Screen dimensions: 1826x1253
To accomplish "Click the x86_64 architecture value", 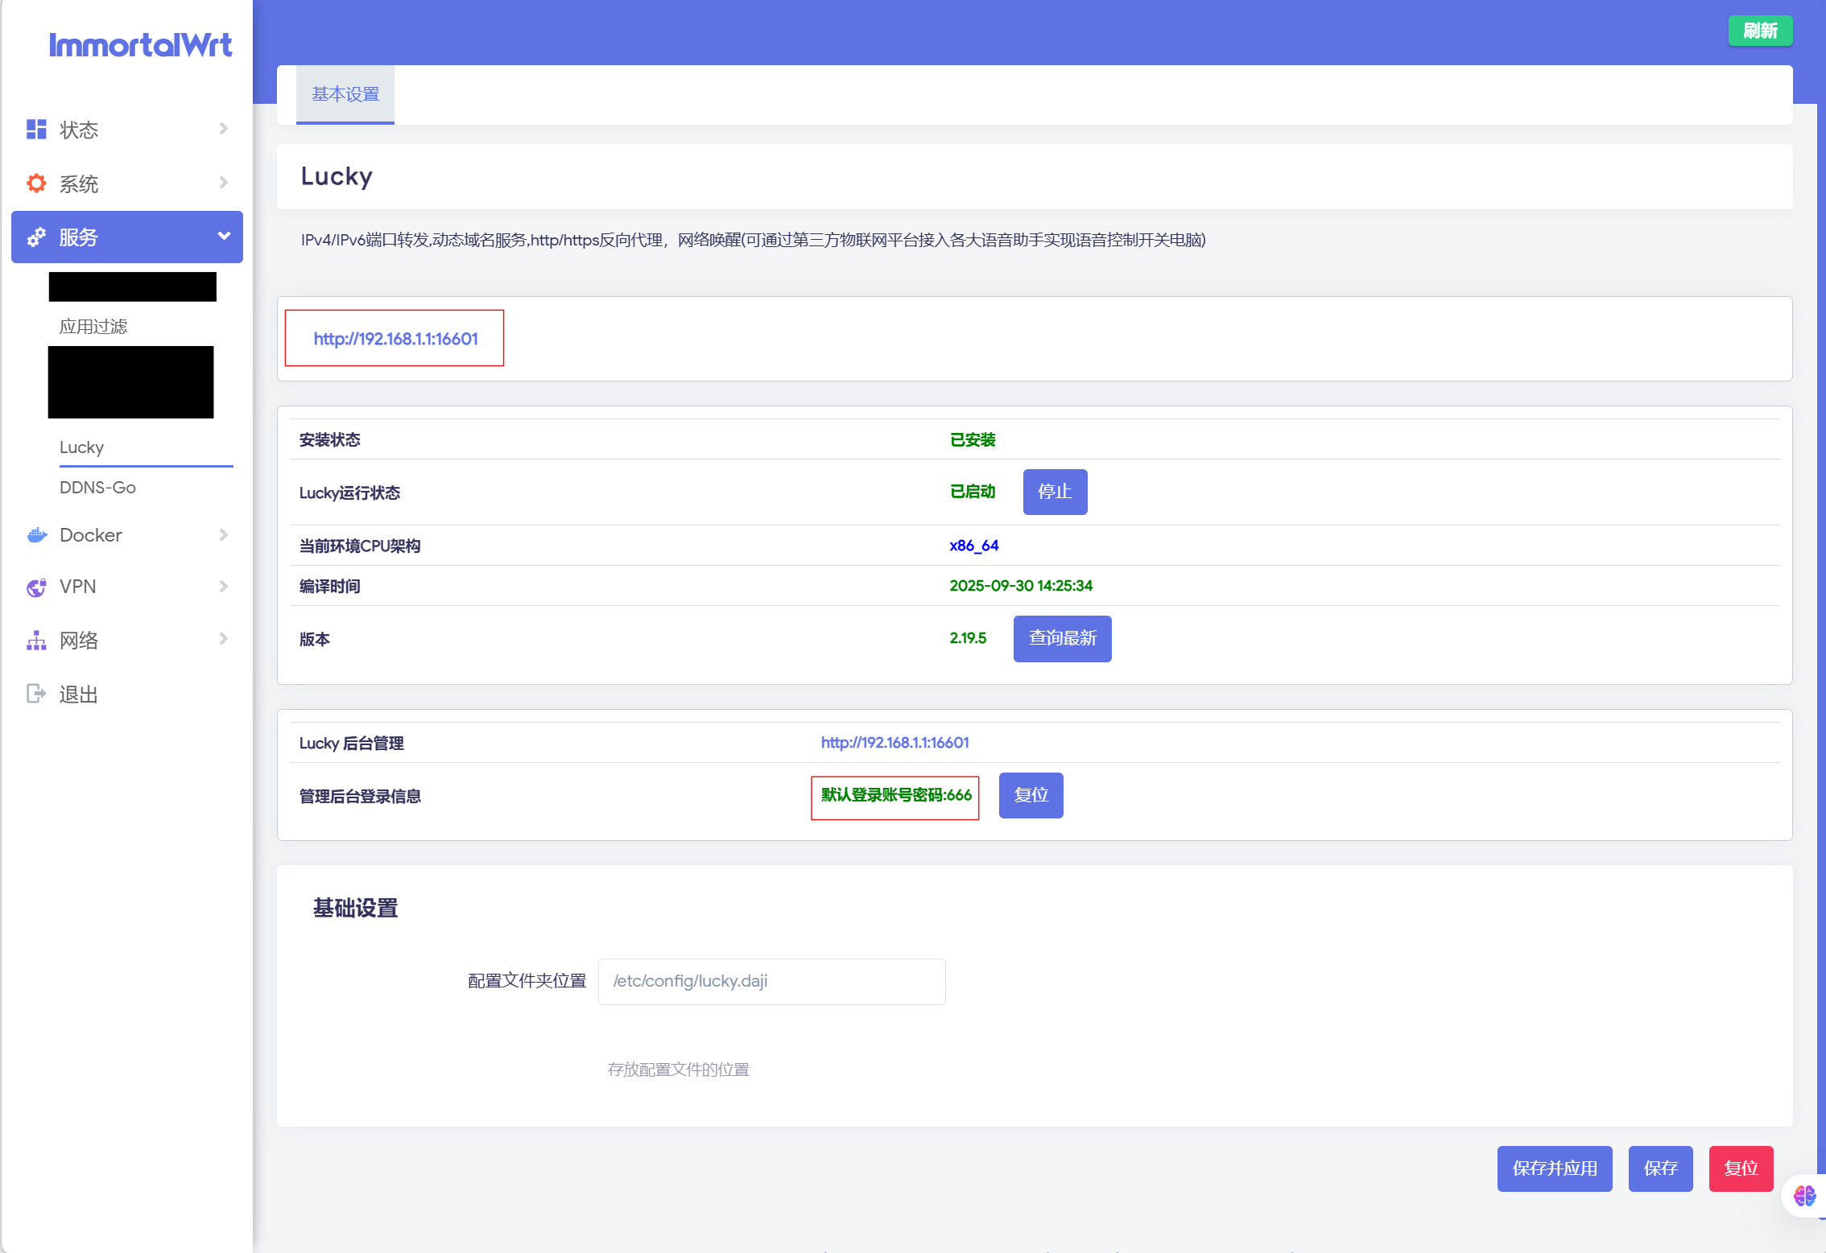I will [974, 546].
